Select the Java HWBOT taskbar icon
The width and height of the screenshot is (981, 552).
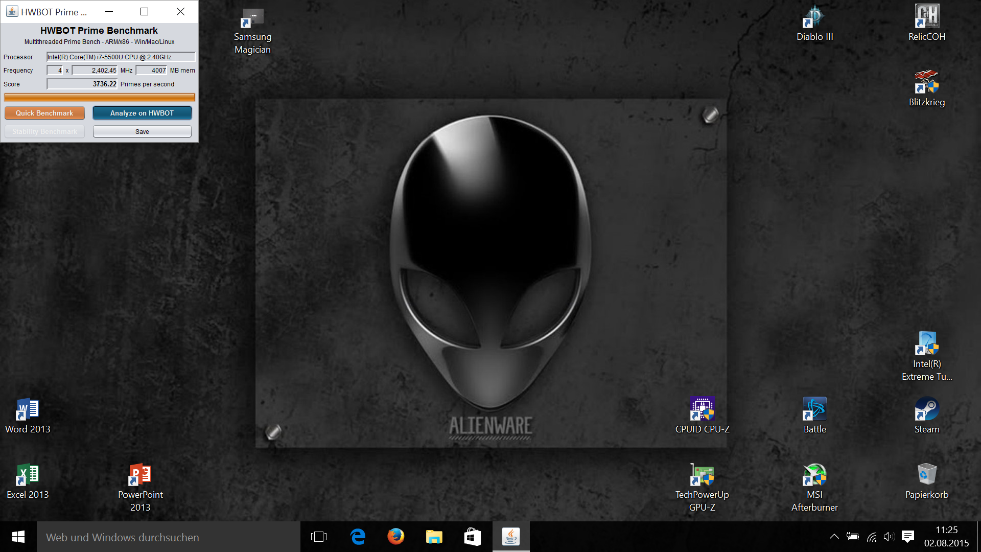coord(511,537)
